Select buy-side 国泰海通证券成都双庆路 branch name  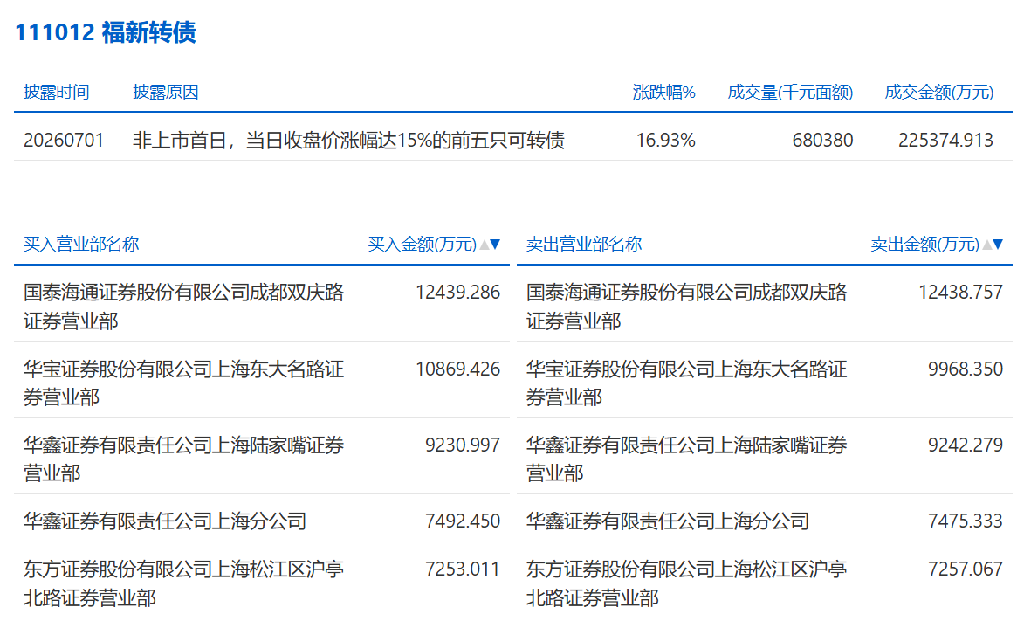pyautogui.click(x=183, y=307)
